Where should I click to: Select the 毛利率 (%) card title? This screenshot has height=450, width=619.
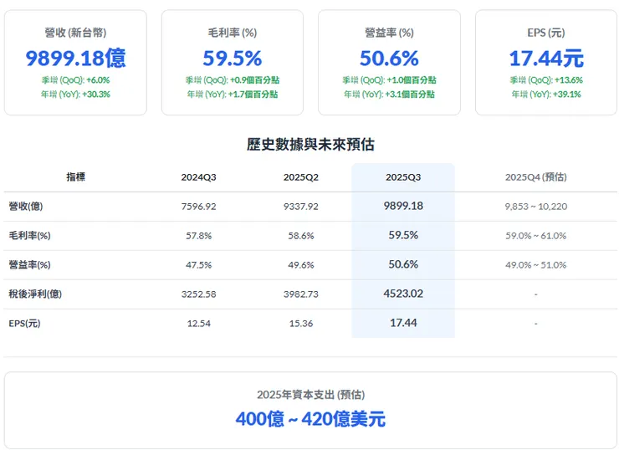point(233,33)
